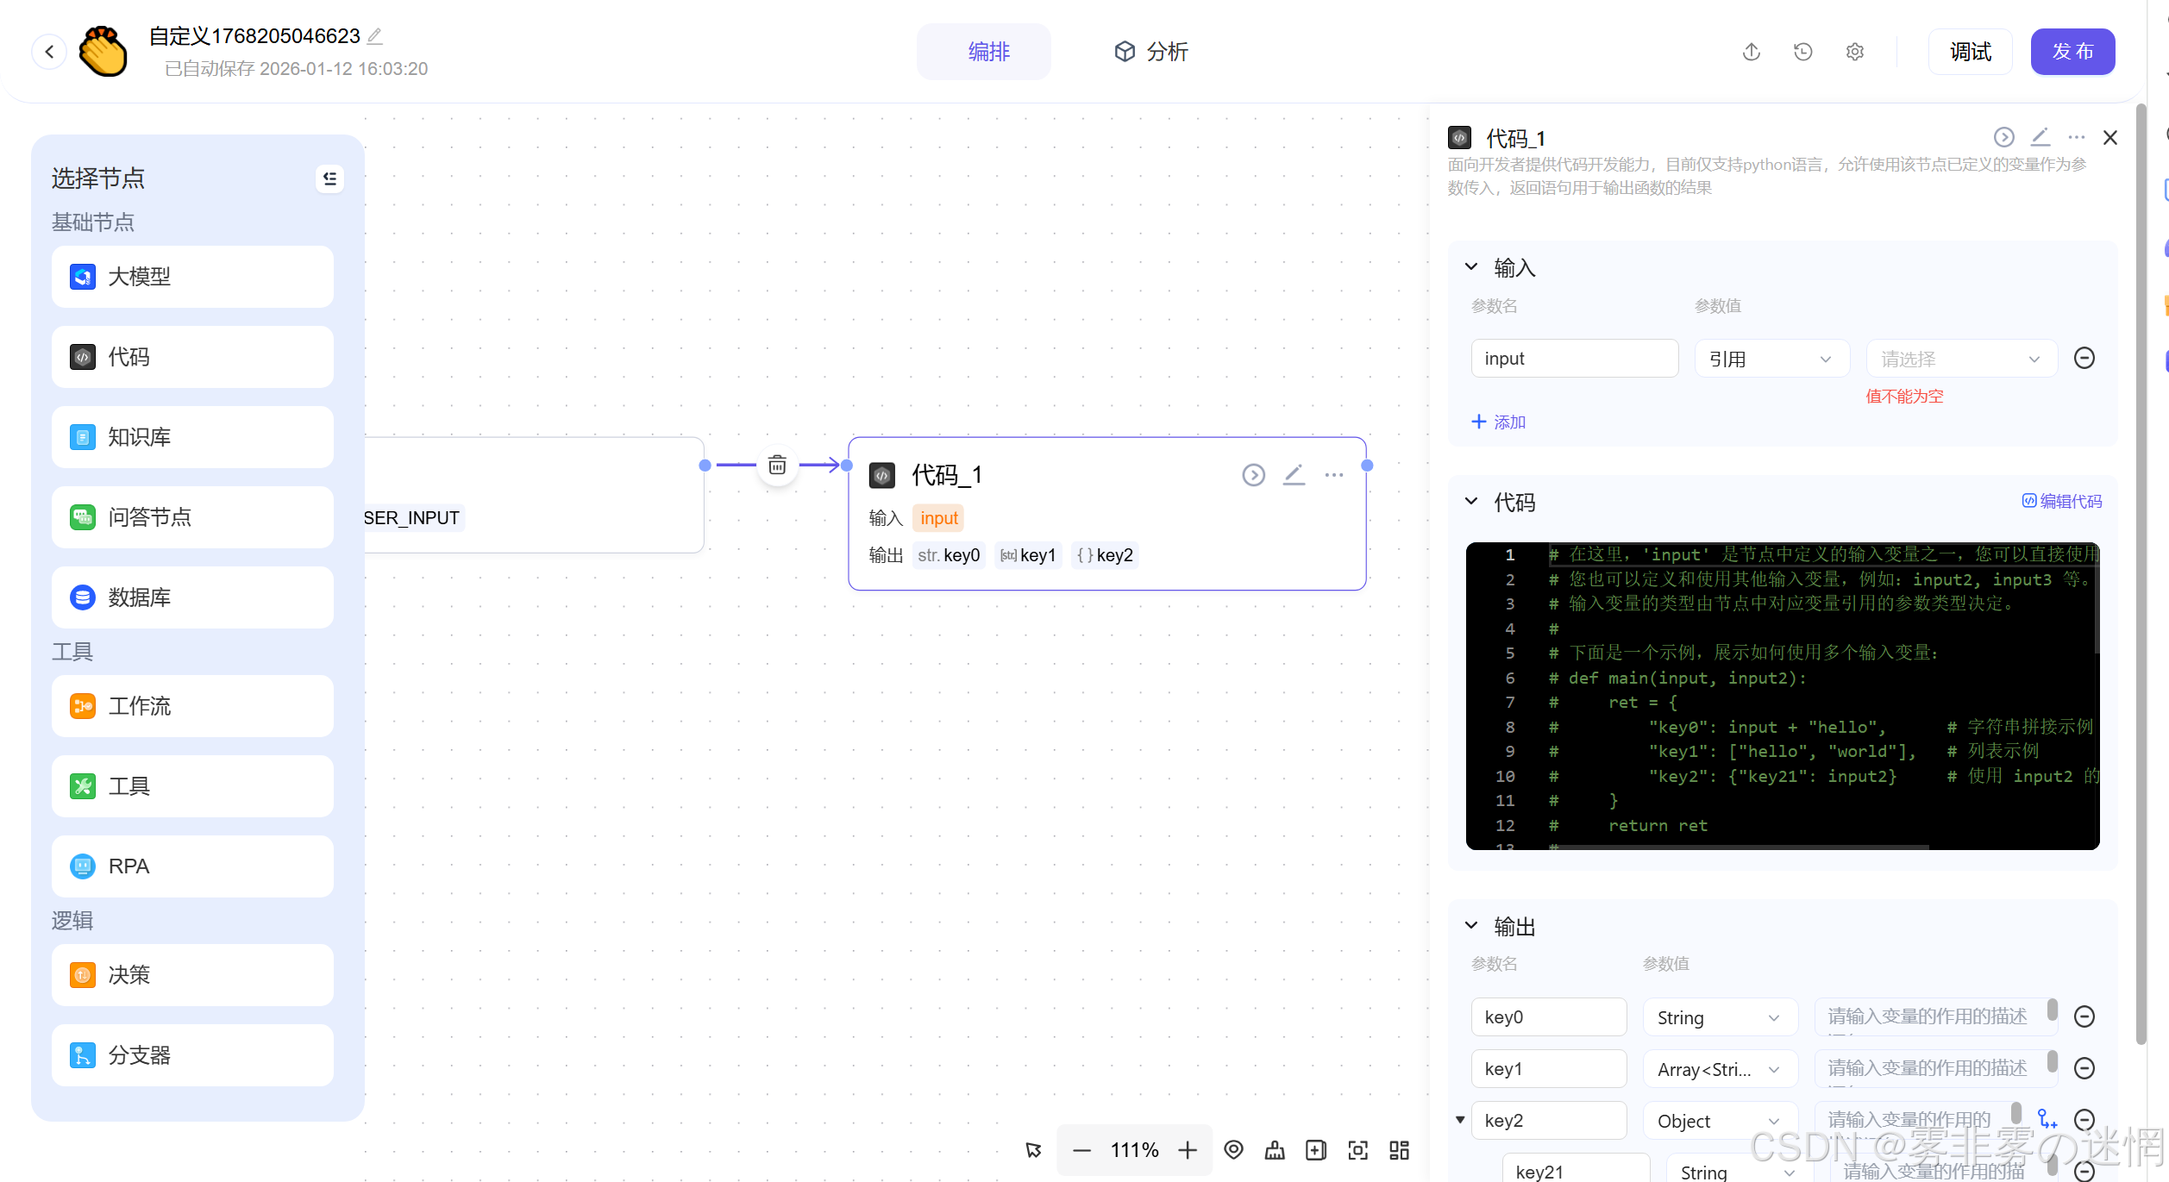The width and height of the screenshot is (2169, 1182).
Task: Run the 代码_1 node on canvas
Action: tap(1253, 475)
